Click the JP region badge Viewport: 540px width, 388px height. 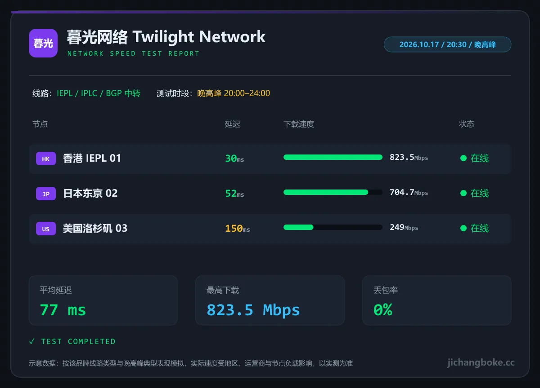[x=46, y=194]
